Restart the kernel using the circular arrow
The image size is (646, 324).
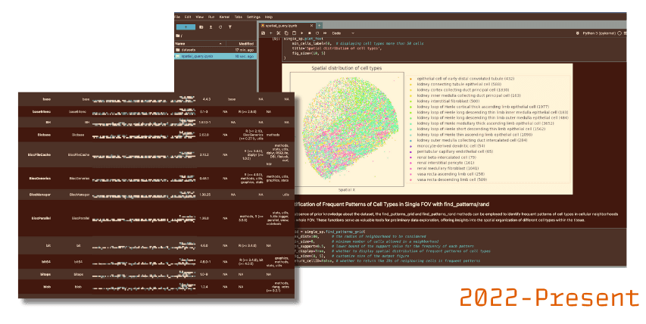pyautogui.click(x=317, y=33)
